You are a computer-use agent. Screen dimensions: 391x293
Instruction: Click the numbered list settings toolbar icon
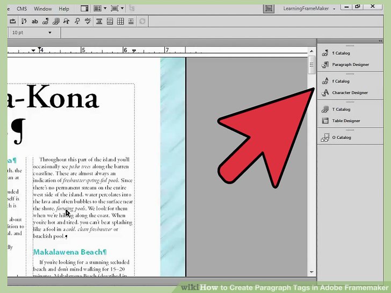click(24, 21)
